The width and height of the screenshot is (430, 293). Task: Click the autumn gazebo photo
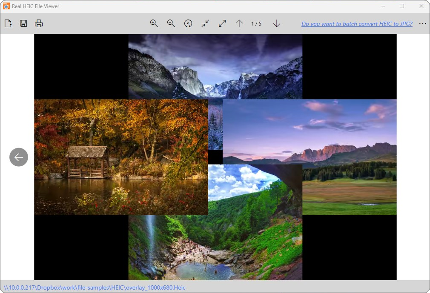tap(121, 157)
